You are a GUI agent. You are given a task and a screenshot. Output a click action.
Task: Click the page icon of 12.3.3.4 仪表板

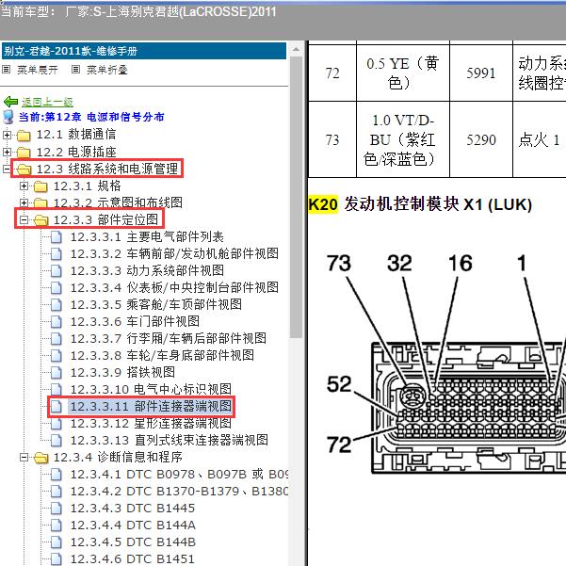point(56,288)
